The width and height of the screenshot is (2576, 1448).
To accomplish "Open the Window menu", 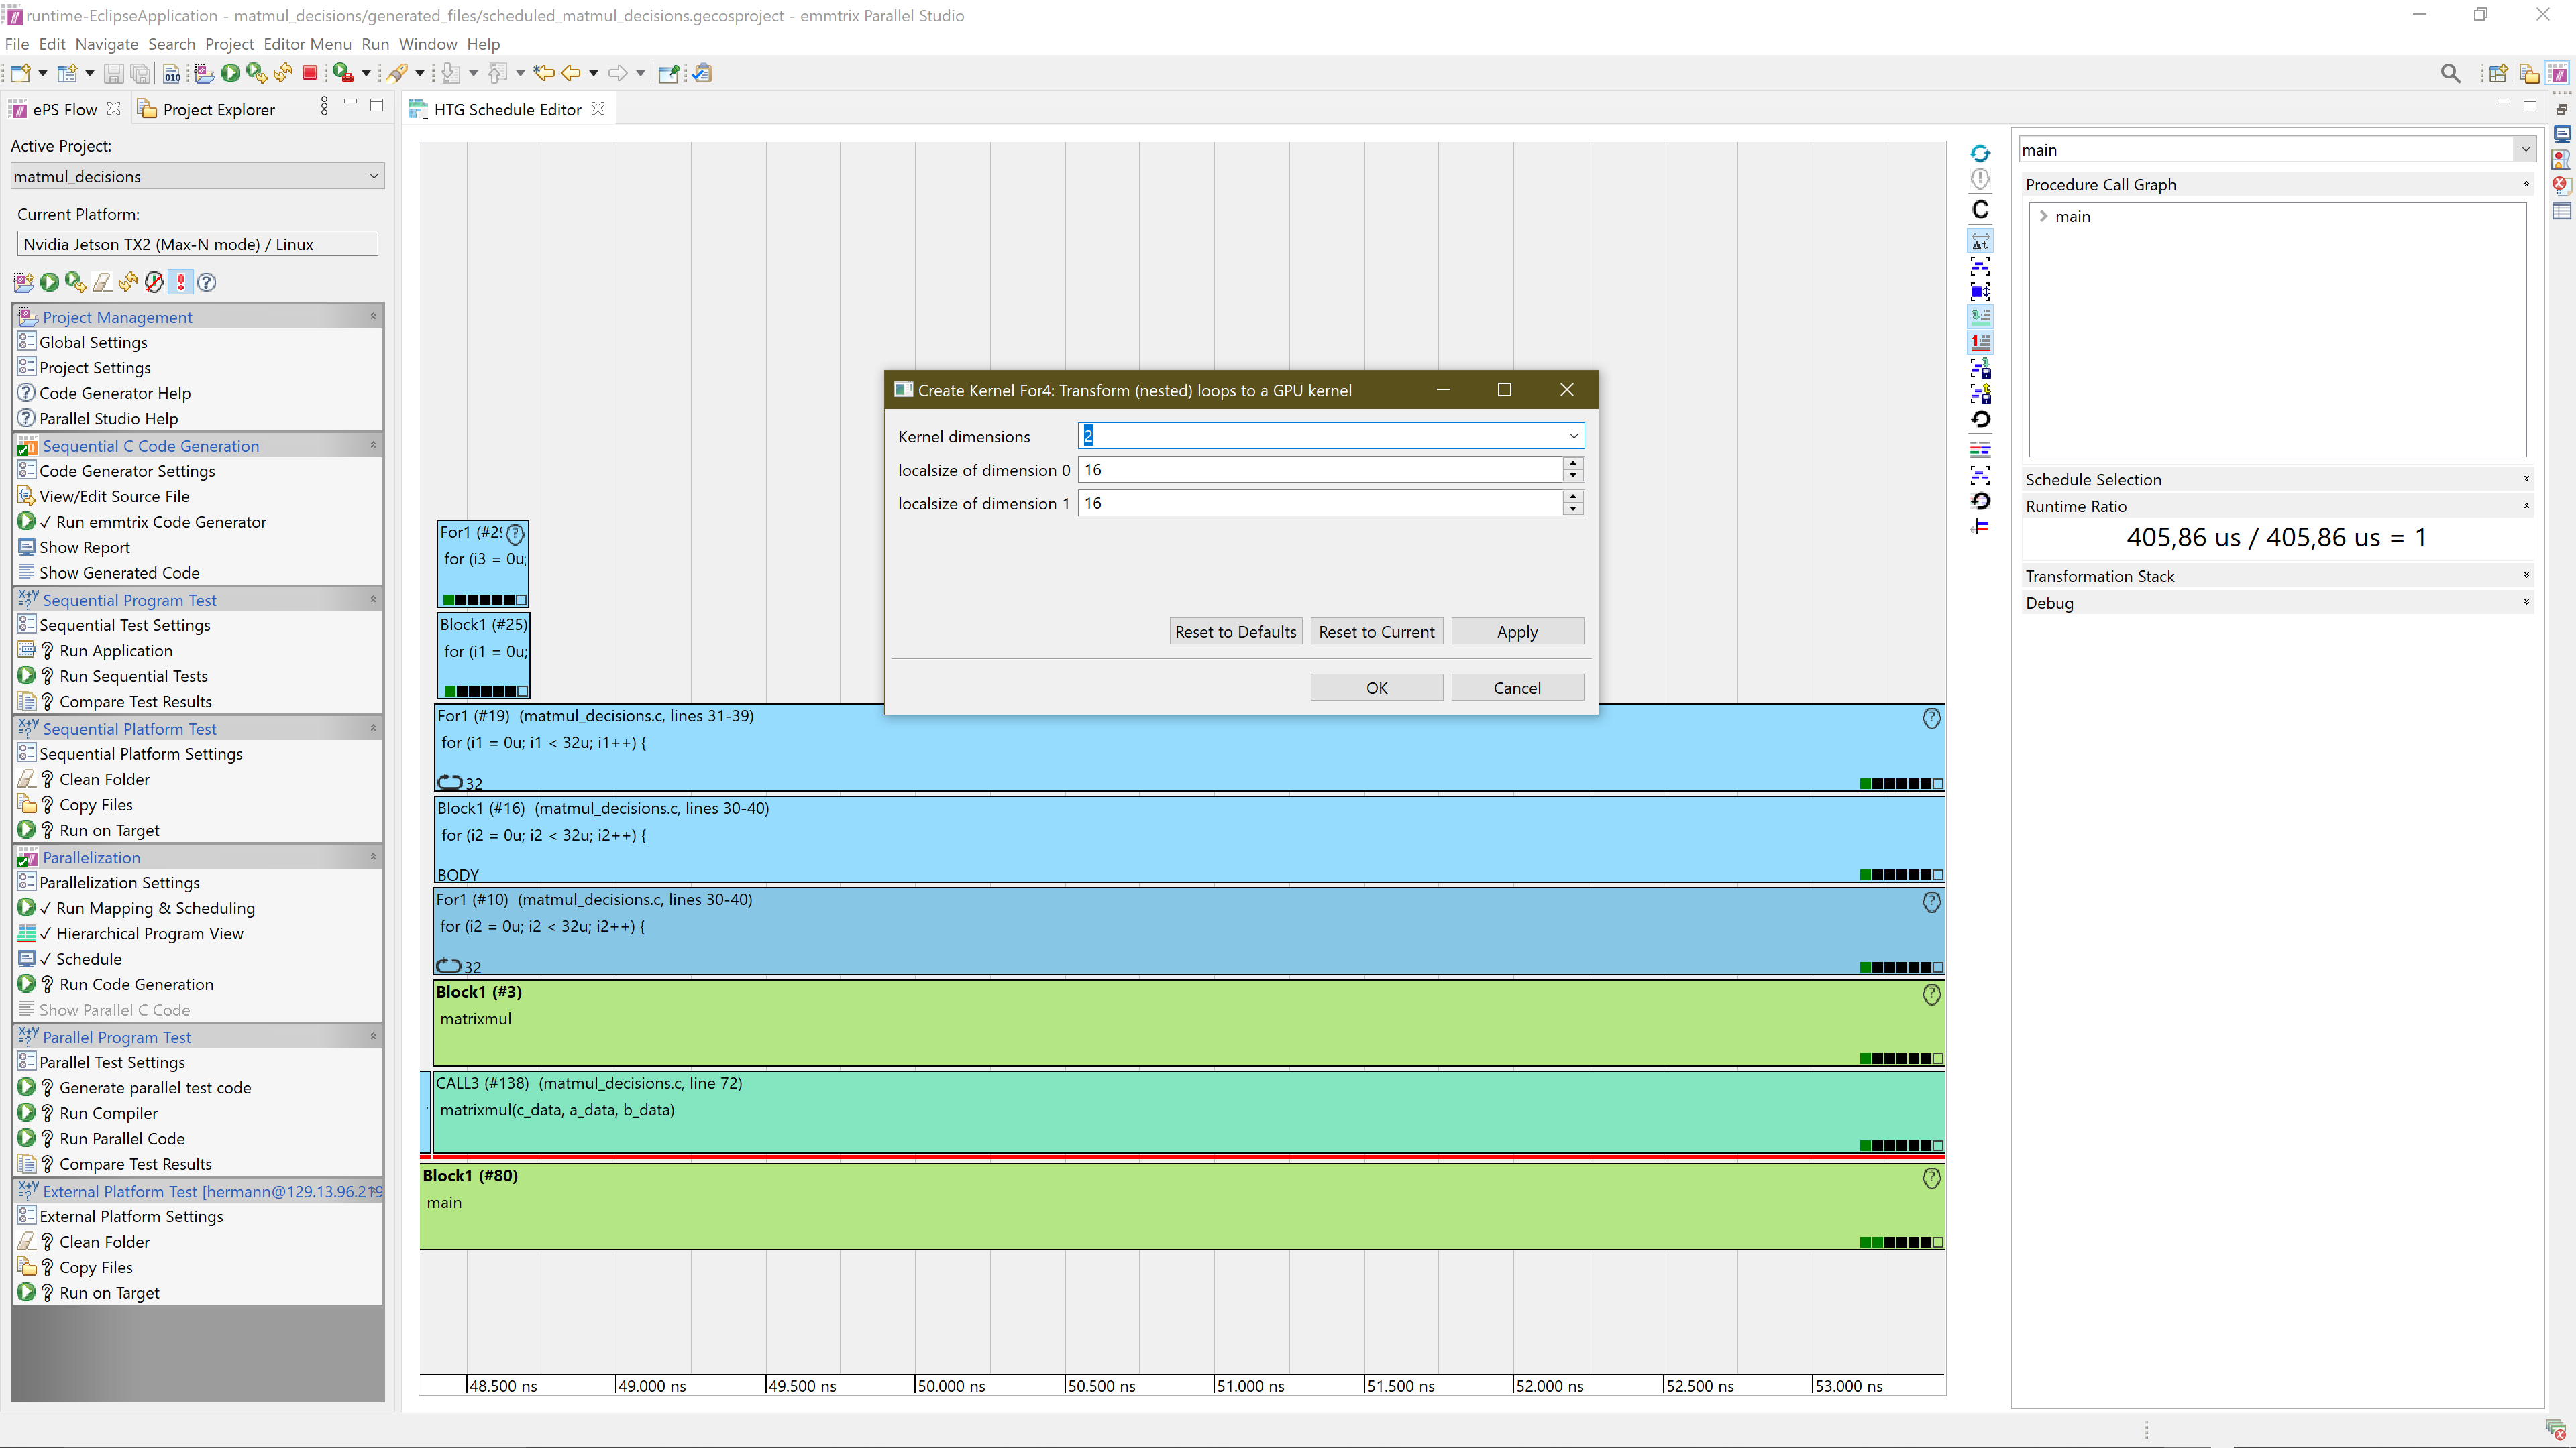I will [x=427, y=44].
